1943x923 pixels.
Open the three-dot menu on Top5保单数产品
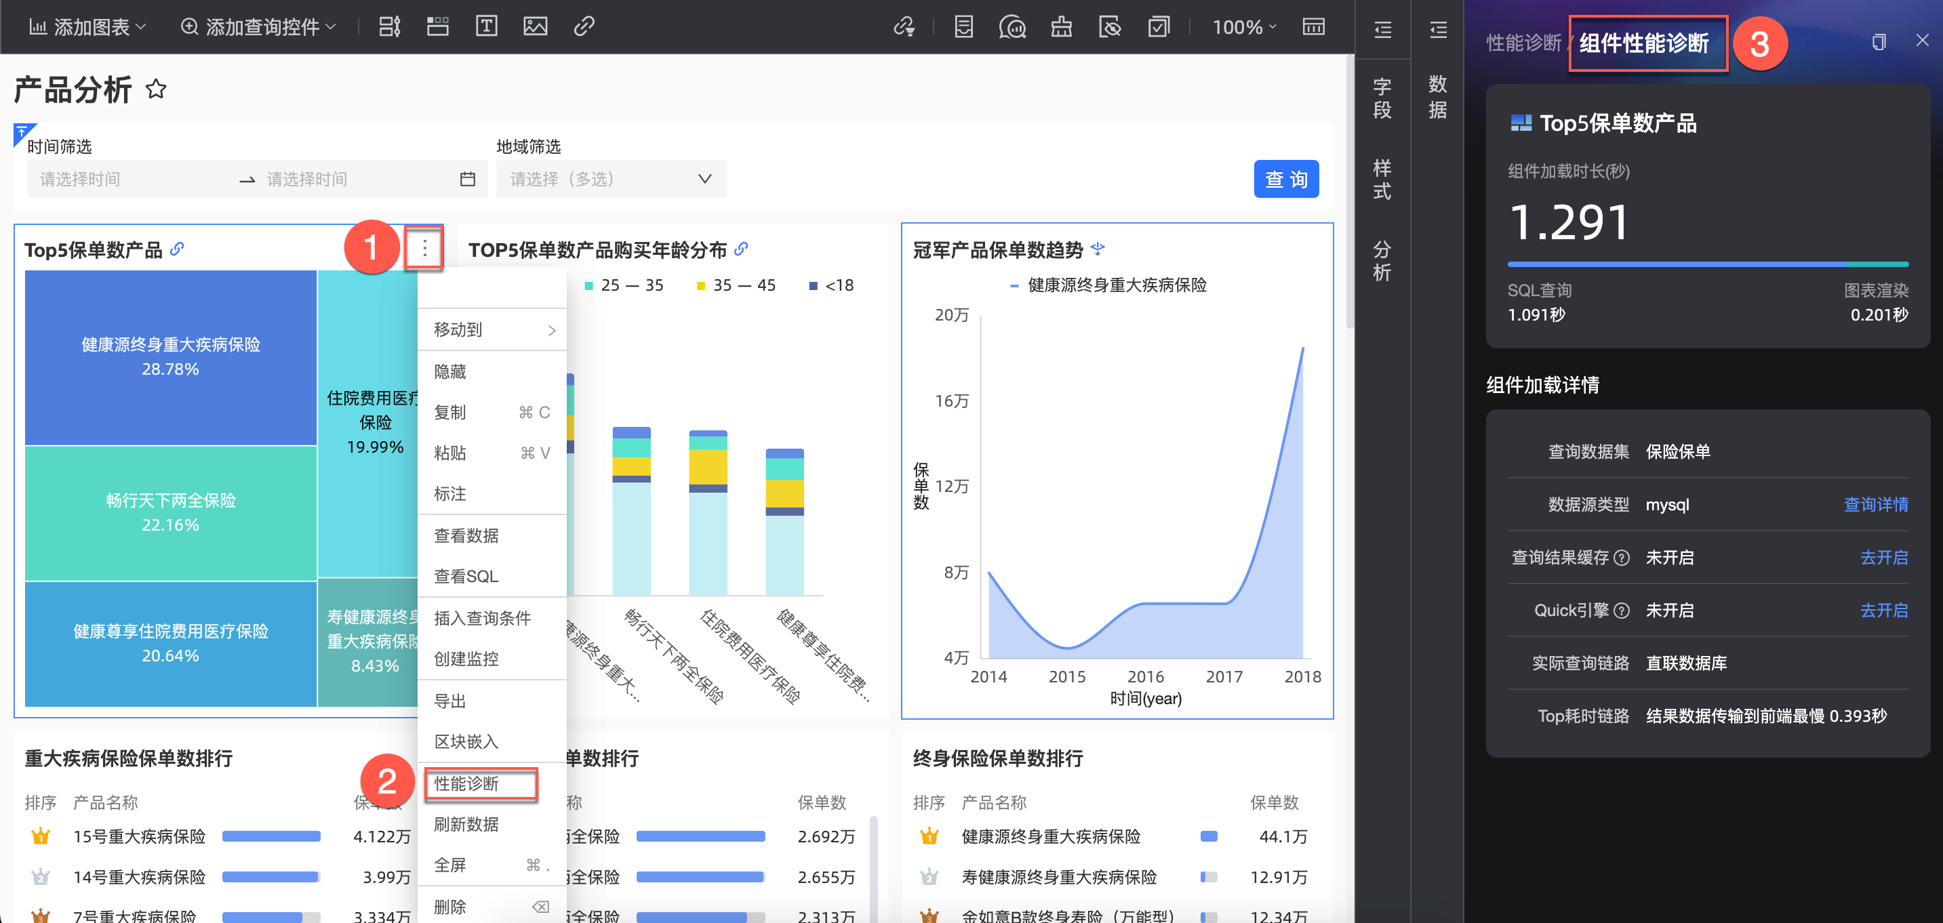point(424,248)
